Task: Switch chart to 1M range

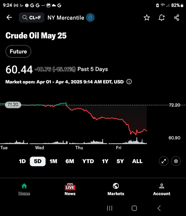Action: [53, 161]
